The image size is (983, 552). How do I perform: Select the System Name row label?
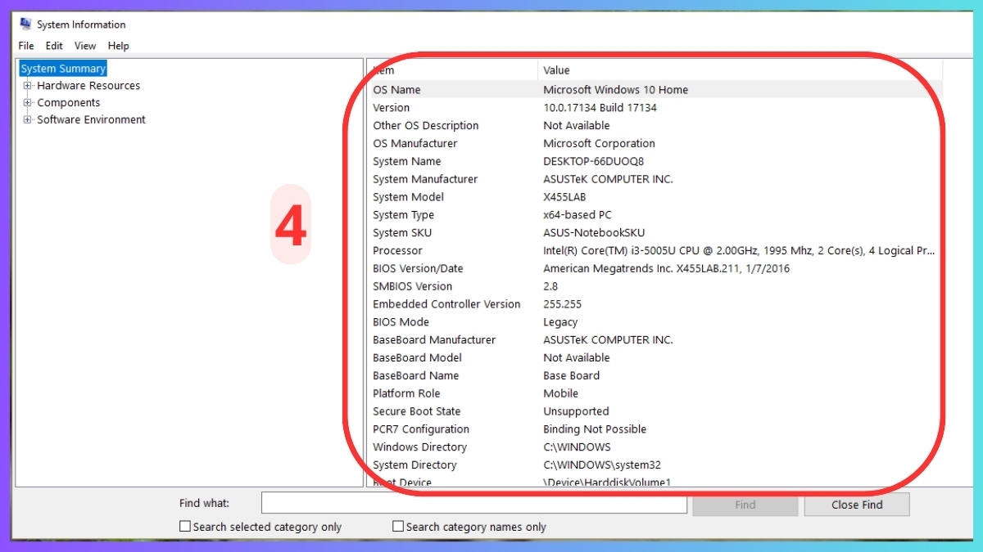(407, 162)
